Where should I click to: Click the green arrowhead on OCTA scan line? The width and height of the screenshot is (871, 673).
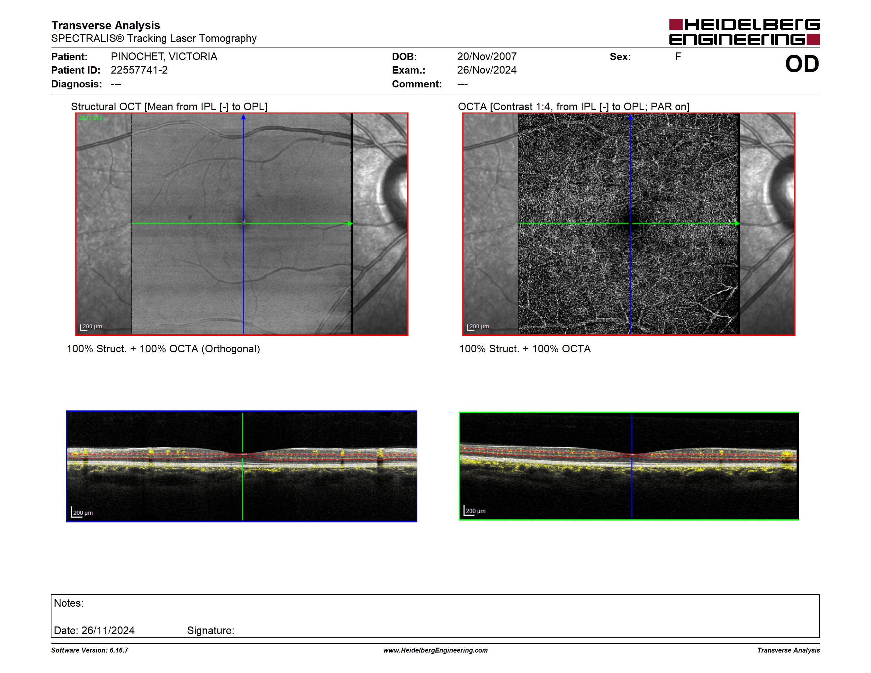pyautogui.click(x=737, y=224)
